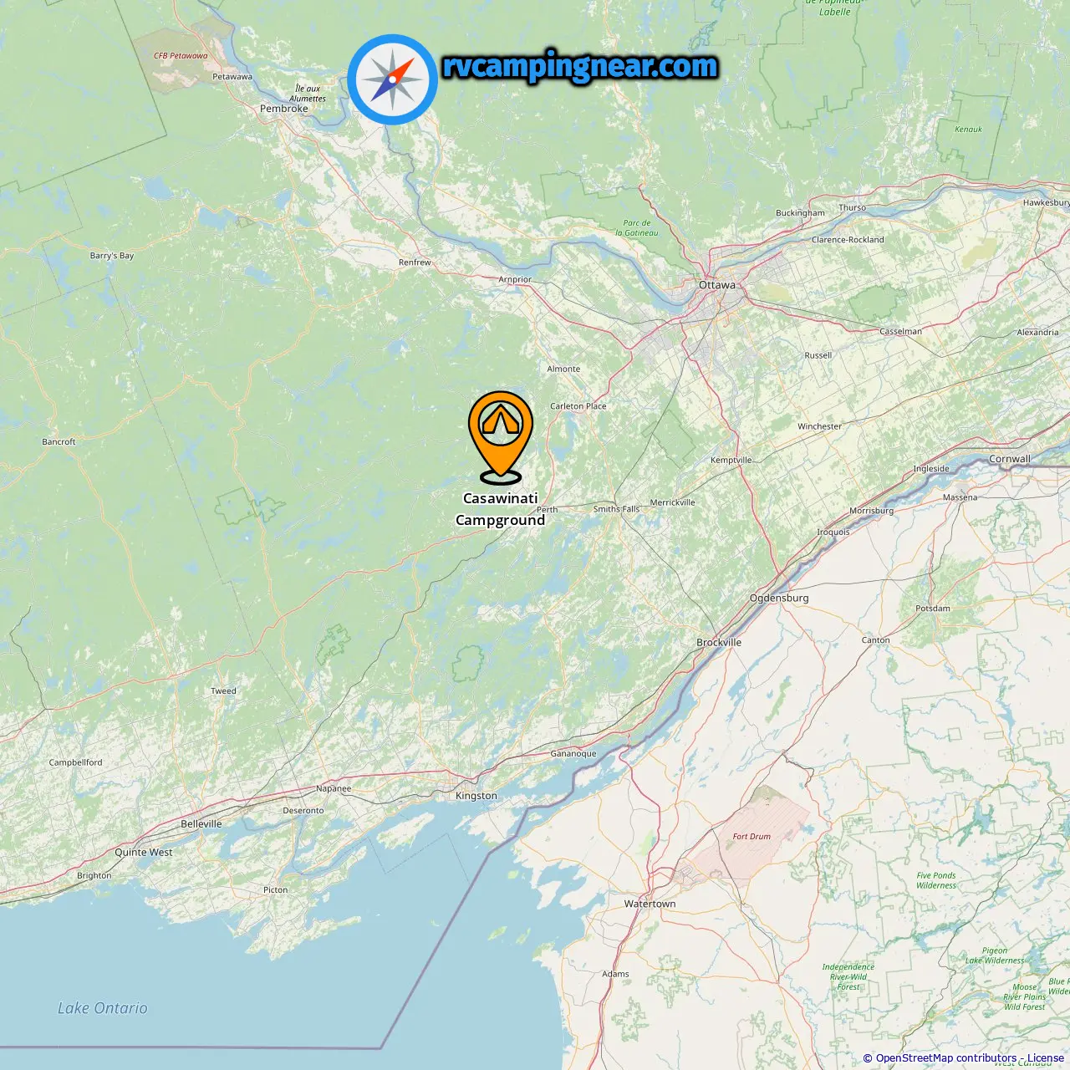Click the Watertown city label

(650, 904)
